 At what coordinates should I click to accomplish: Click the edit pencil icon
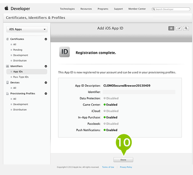[x=179, y=28]
